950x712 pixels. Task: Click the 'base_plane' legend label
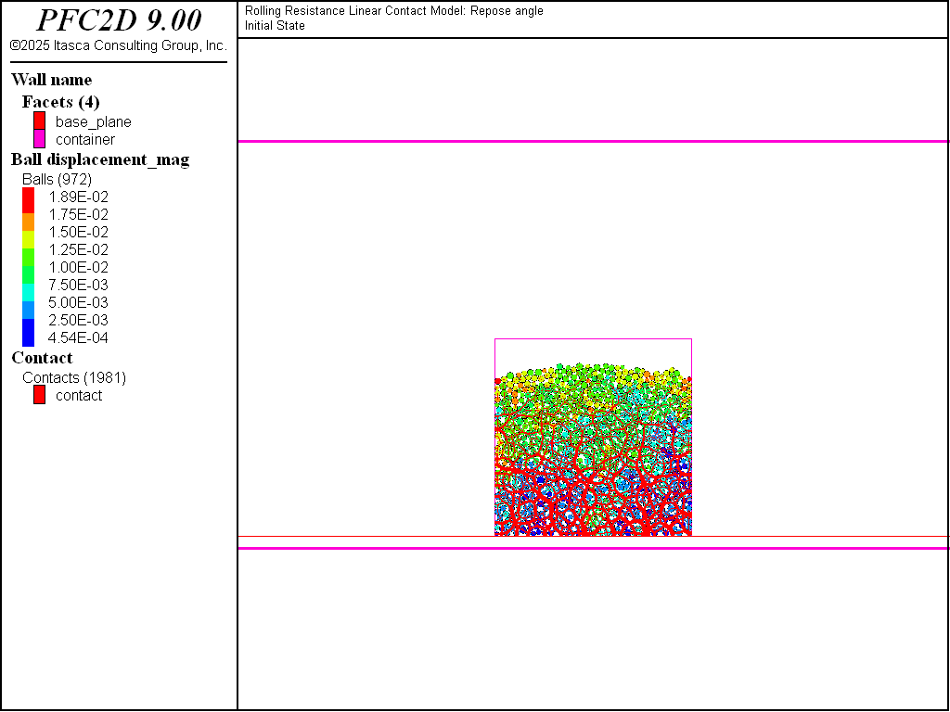click(94, 121)
